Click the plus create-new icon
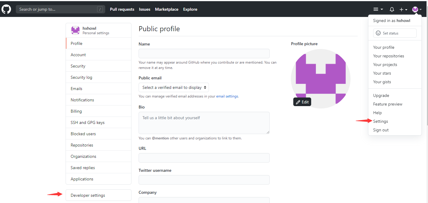Viewport: 428px width, 203px height. click(x=401, y=10)
